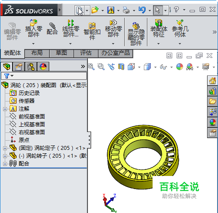The image size is (218, 213).
Task: Open the PropertyManager tab icon
Action: (x=19, y=67)
